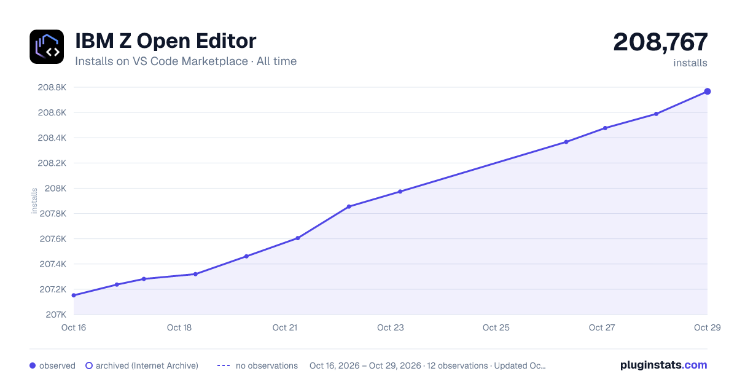The width and height of the screenshot is (737, 387).
Task: Click the Oct 27 x-axis label
Action: tap(602, 327)
